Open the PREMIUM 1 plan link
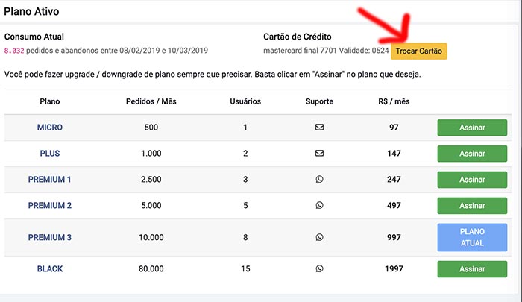This screenshot has width=522, height=302. 50,179
